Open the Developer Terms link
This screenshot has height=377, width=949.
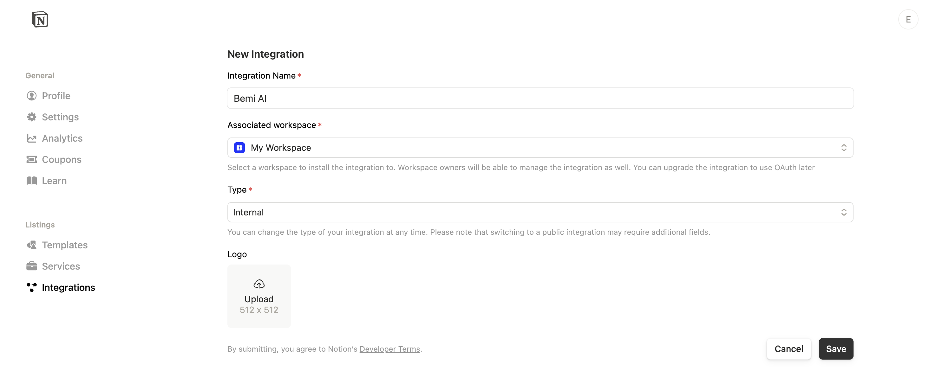tap(389, 349)
